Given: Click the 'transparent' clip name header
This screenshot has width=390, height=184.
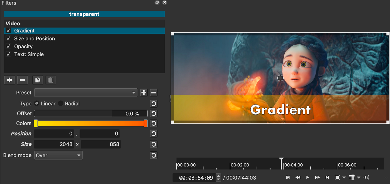Looking at the screenshot, I should (x=84, y=14).
